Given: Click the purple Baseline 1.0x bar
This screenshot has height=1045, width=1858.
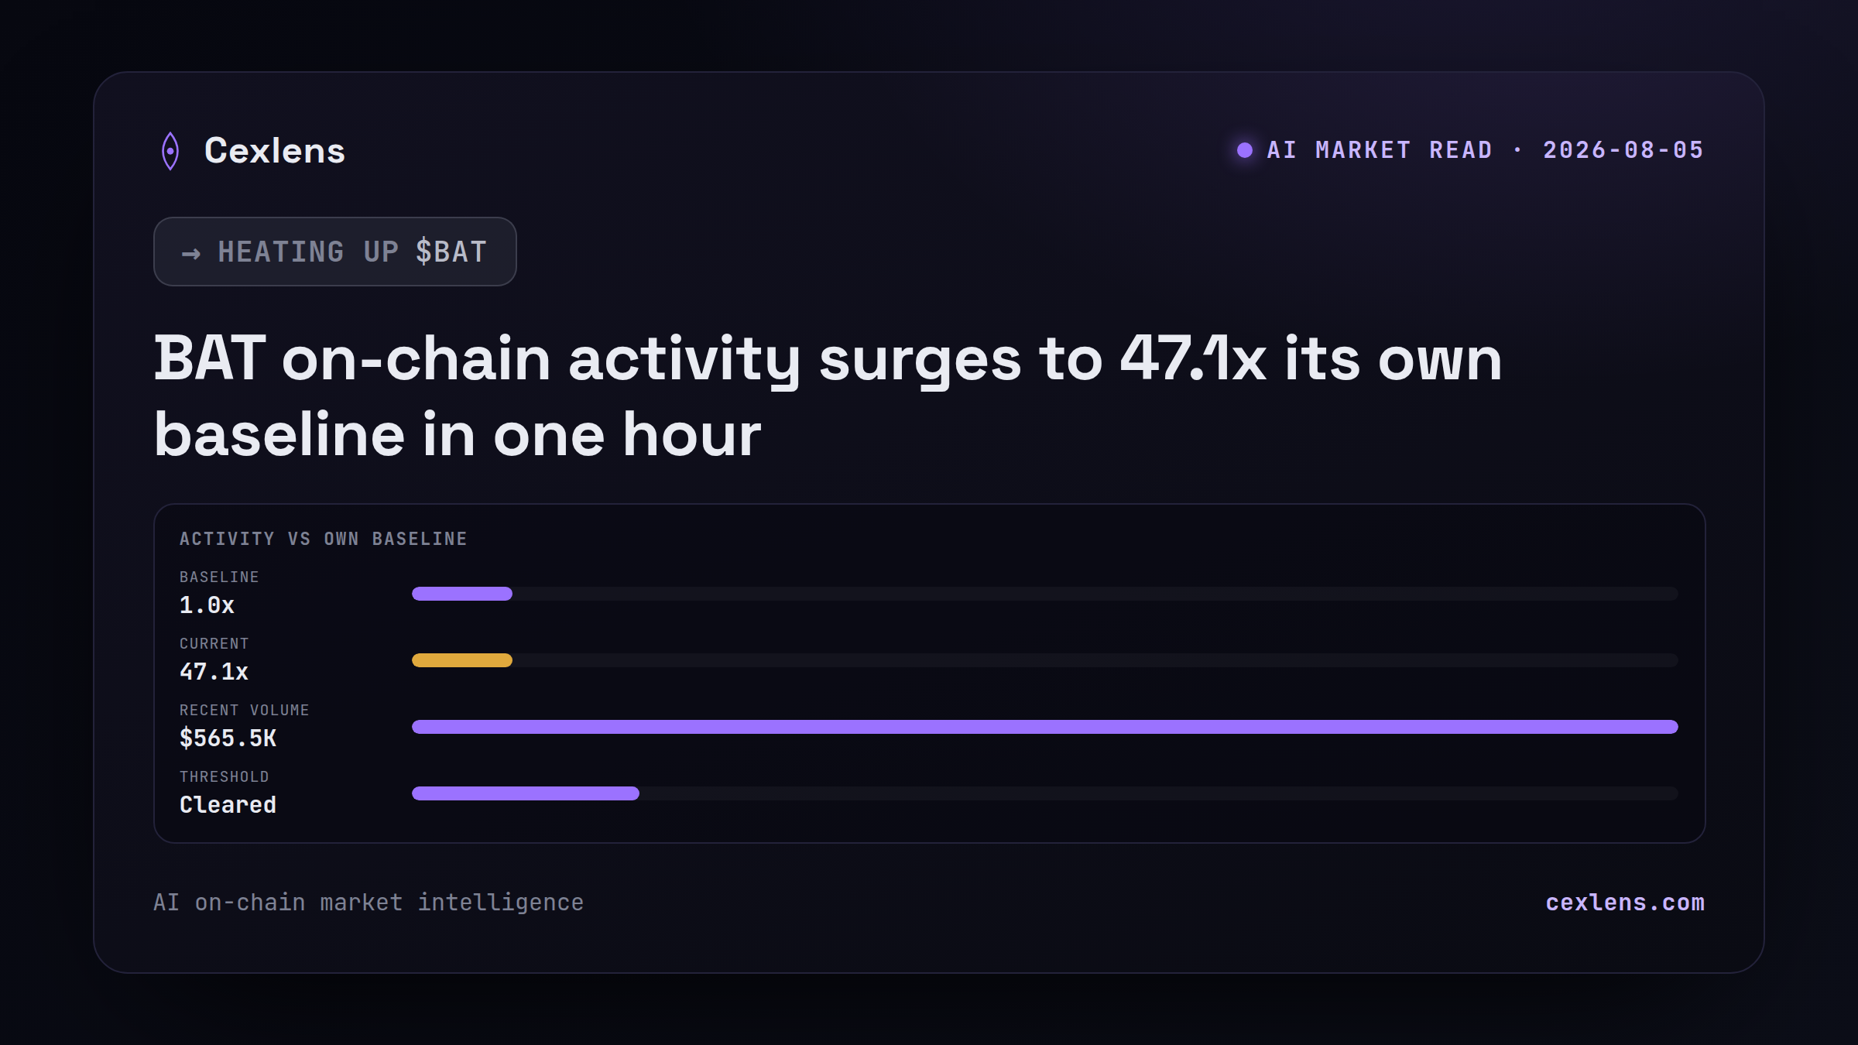Looking at the screenshot, I should pos(462,594).
